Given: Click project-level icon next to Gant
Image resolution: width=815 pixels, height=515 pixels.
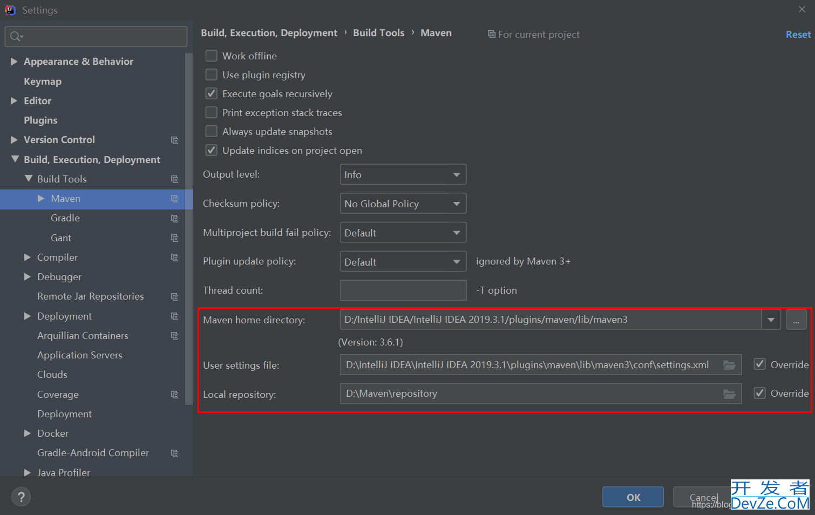Looking at the screenshot, I should pyautogui.click(x=174, y=238).
